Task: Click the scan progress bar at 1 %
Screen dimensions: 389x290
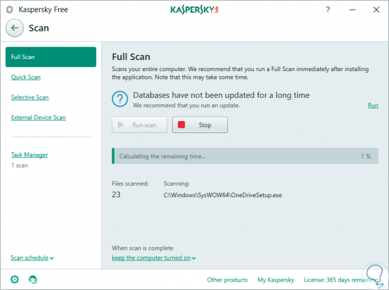Action: (245, 156)
